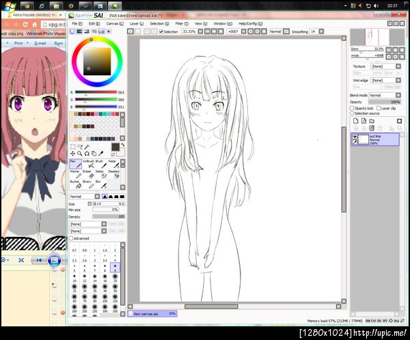Image resolution: width=410 pixels, height=340 pixels.
Task: Enable the Selection source option
Action: [x=352, y=113]
